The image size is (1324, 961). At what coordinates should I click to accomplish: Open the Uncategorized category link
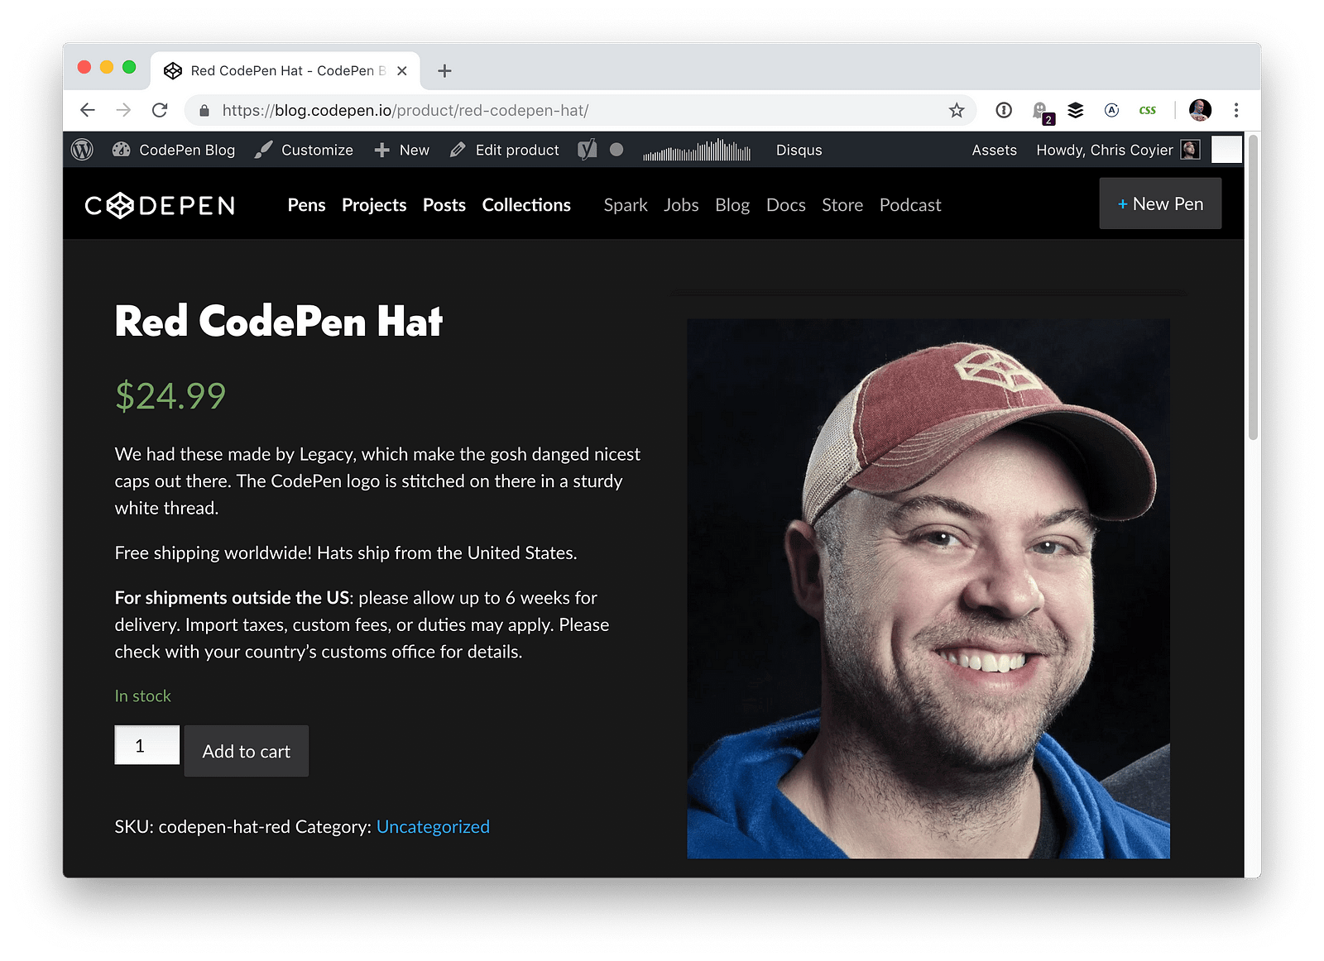pos(433,827)
